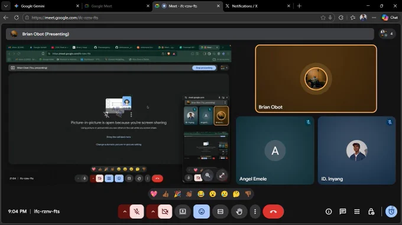Click Brian Obot (Presenting) banner
402x225 pixels.
pyautogui.click(x=190, y=34)
